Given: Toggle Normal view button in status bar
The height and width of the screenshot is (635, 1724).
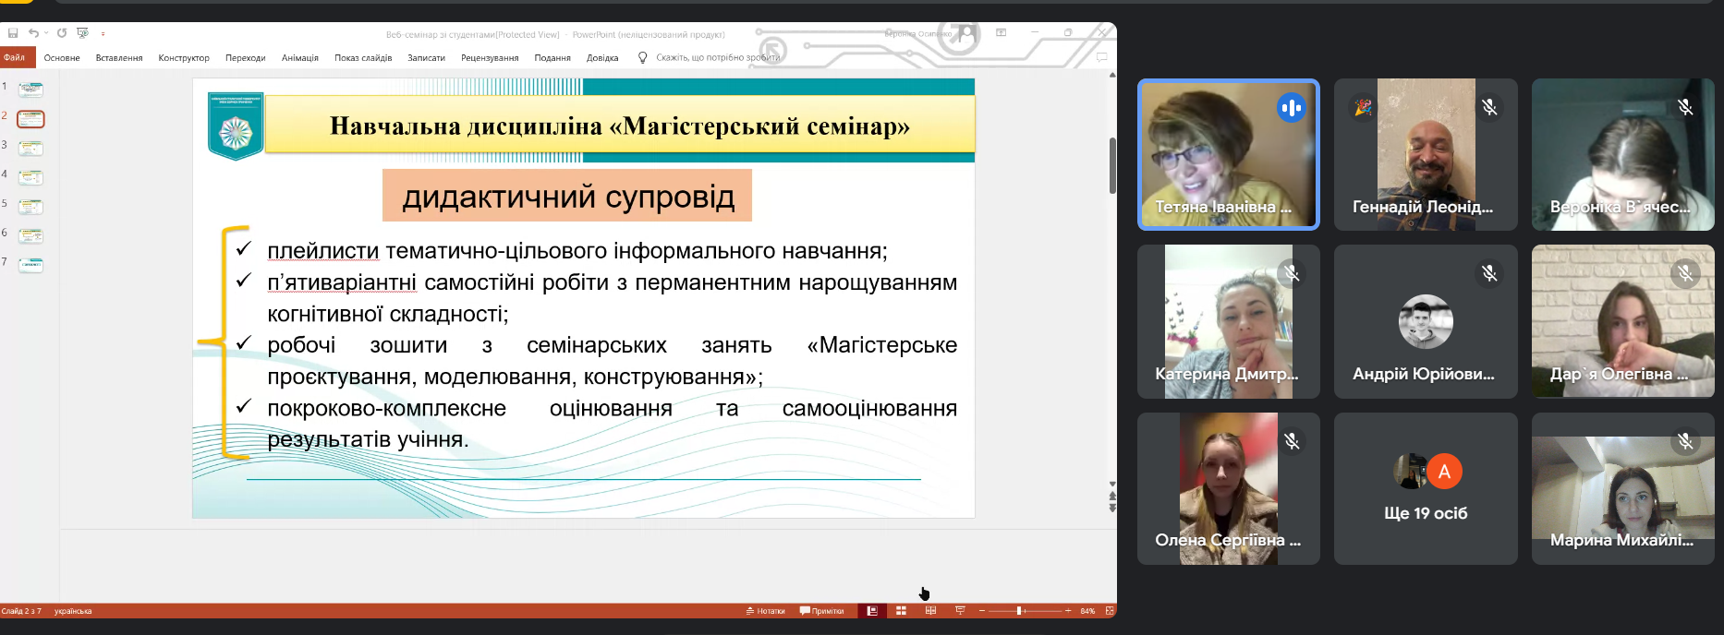Looking at the screenshot, I should click(871, 611).
